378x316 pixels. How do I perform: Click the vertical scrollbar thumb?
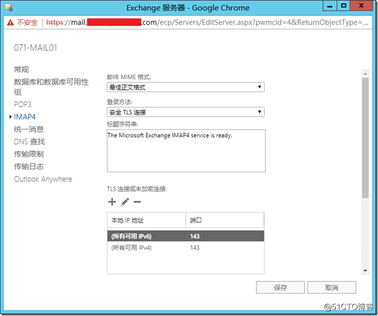[x=365, y=138]
